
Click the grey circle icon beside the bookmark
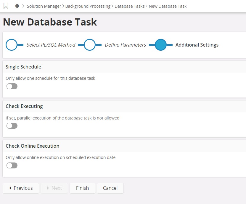(17, 6)
